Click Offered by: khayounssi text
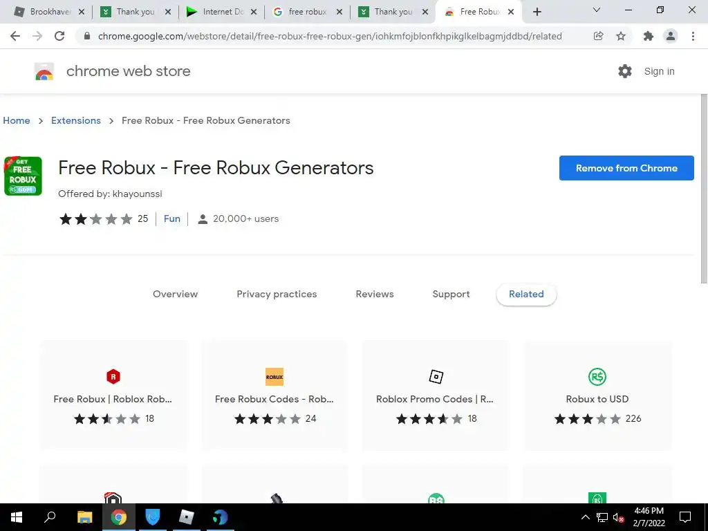 [x=110, y=194]
